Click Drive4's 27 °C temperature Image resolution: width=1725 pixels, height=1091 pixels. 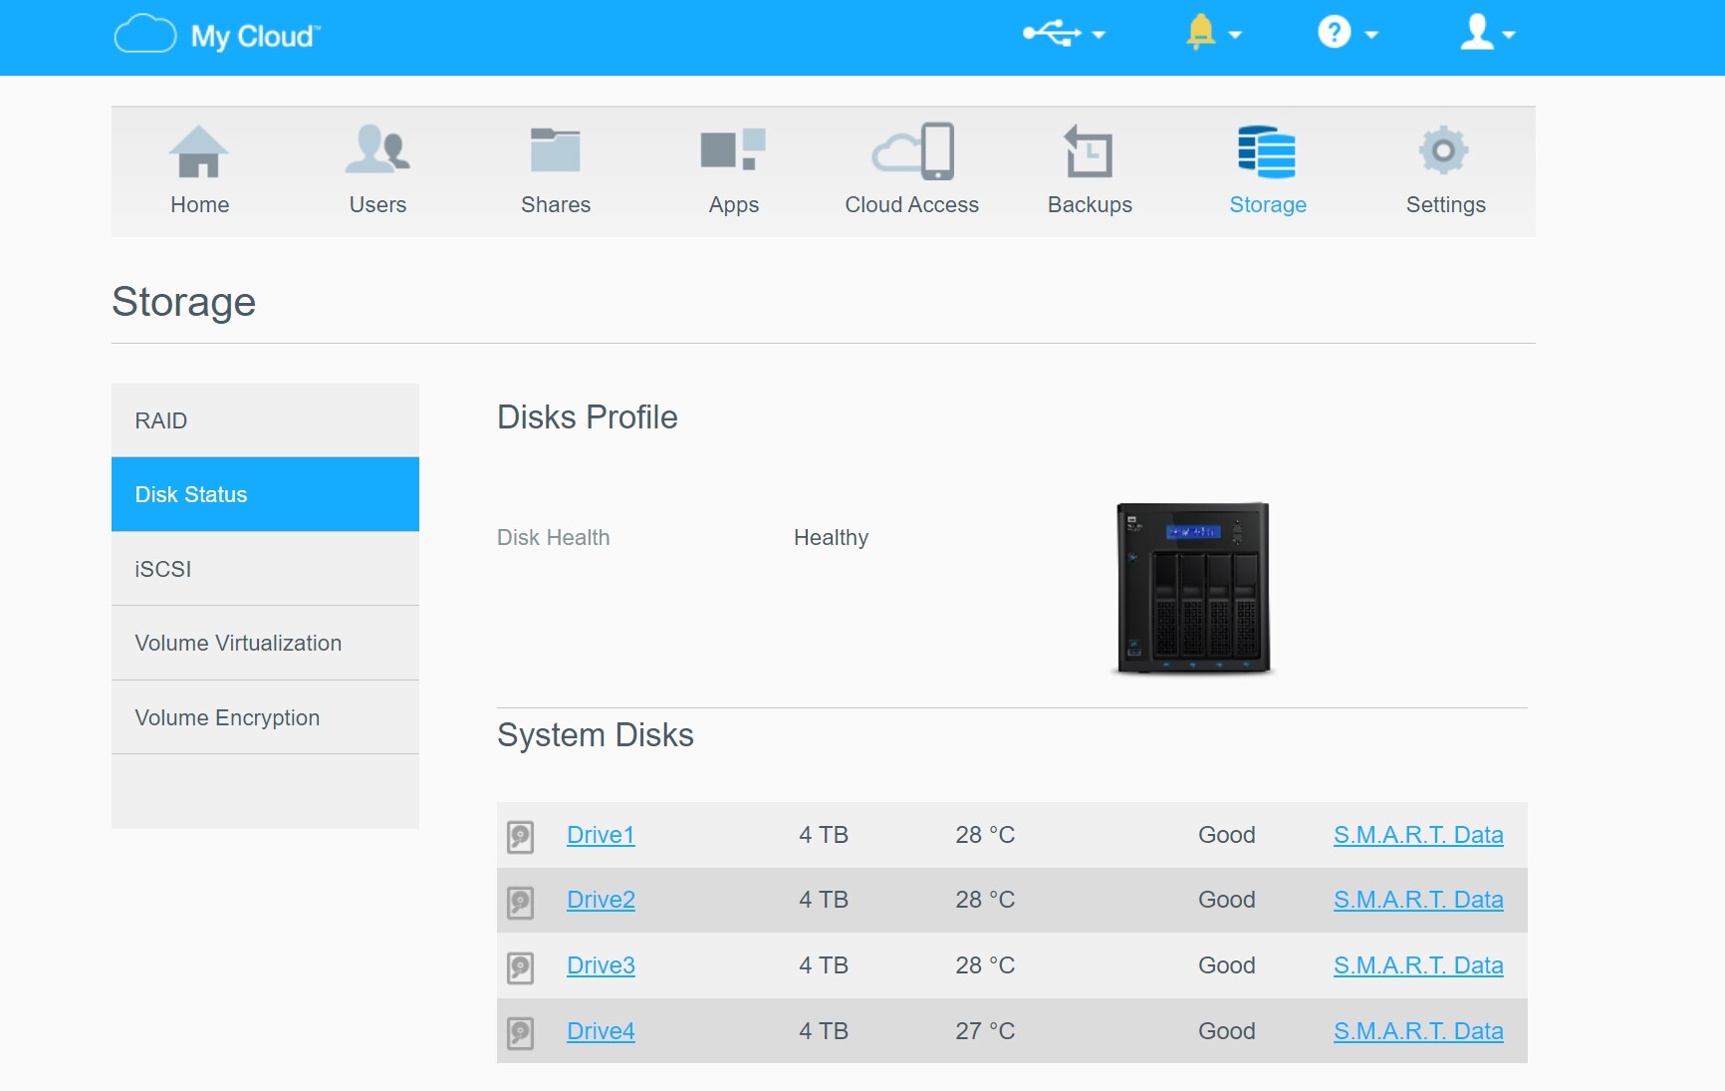[x=985, y=1031]
